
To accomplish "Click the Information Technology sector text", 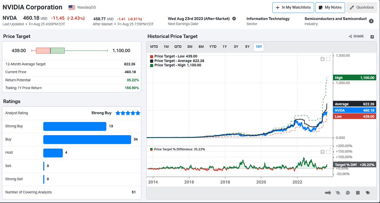I will point(268,19).
